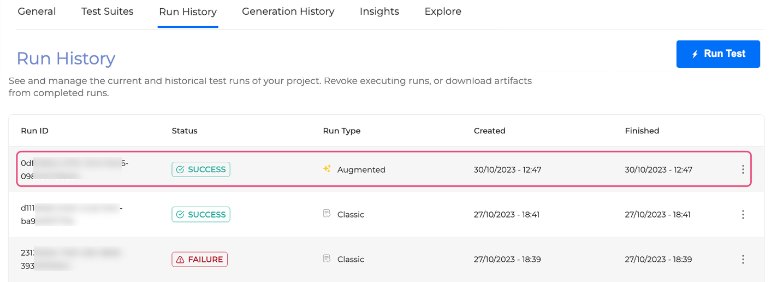
Task: Click the document icon in the 18:41 Classic row
Action: click(327, 214)
